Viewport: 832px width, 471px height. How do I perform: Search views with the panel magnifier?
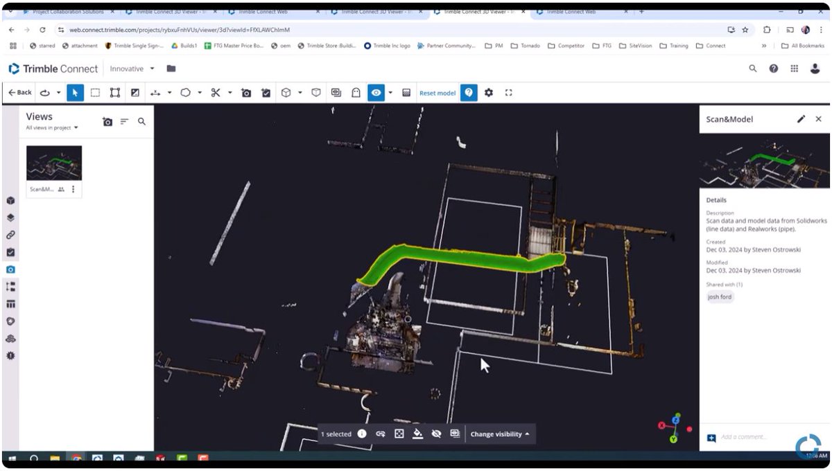pyautogui.click(x=142, y=121)
